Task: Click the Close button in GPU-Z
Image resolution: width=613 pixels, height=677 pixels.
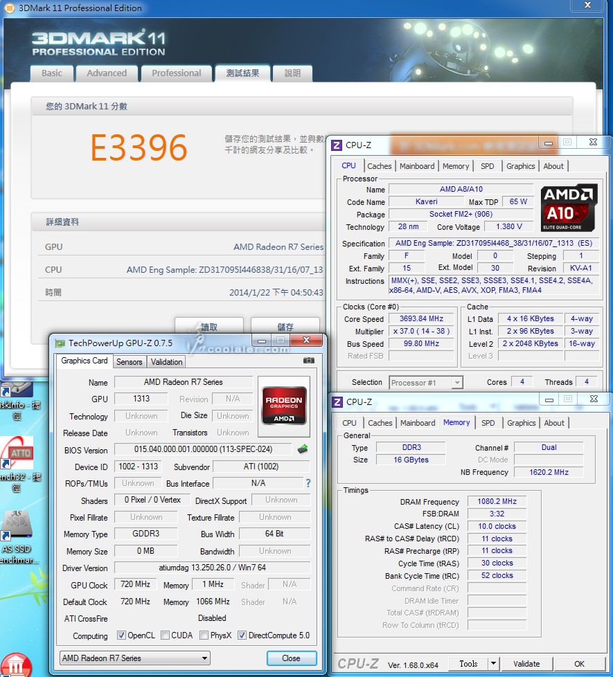Action: 291,658
